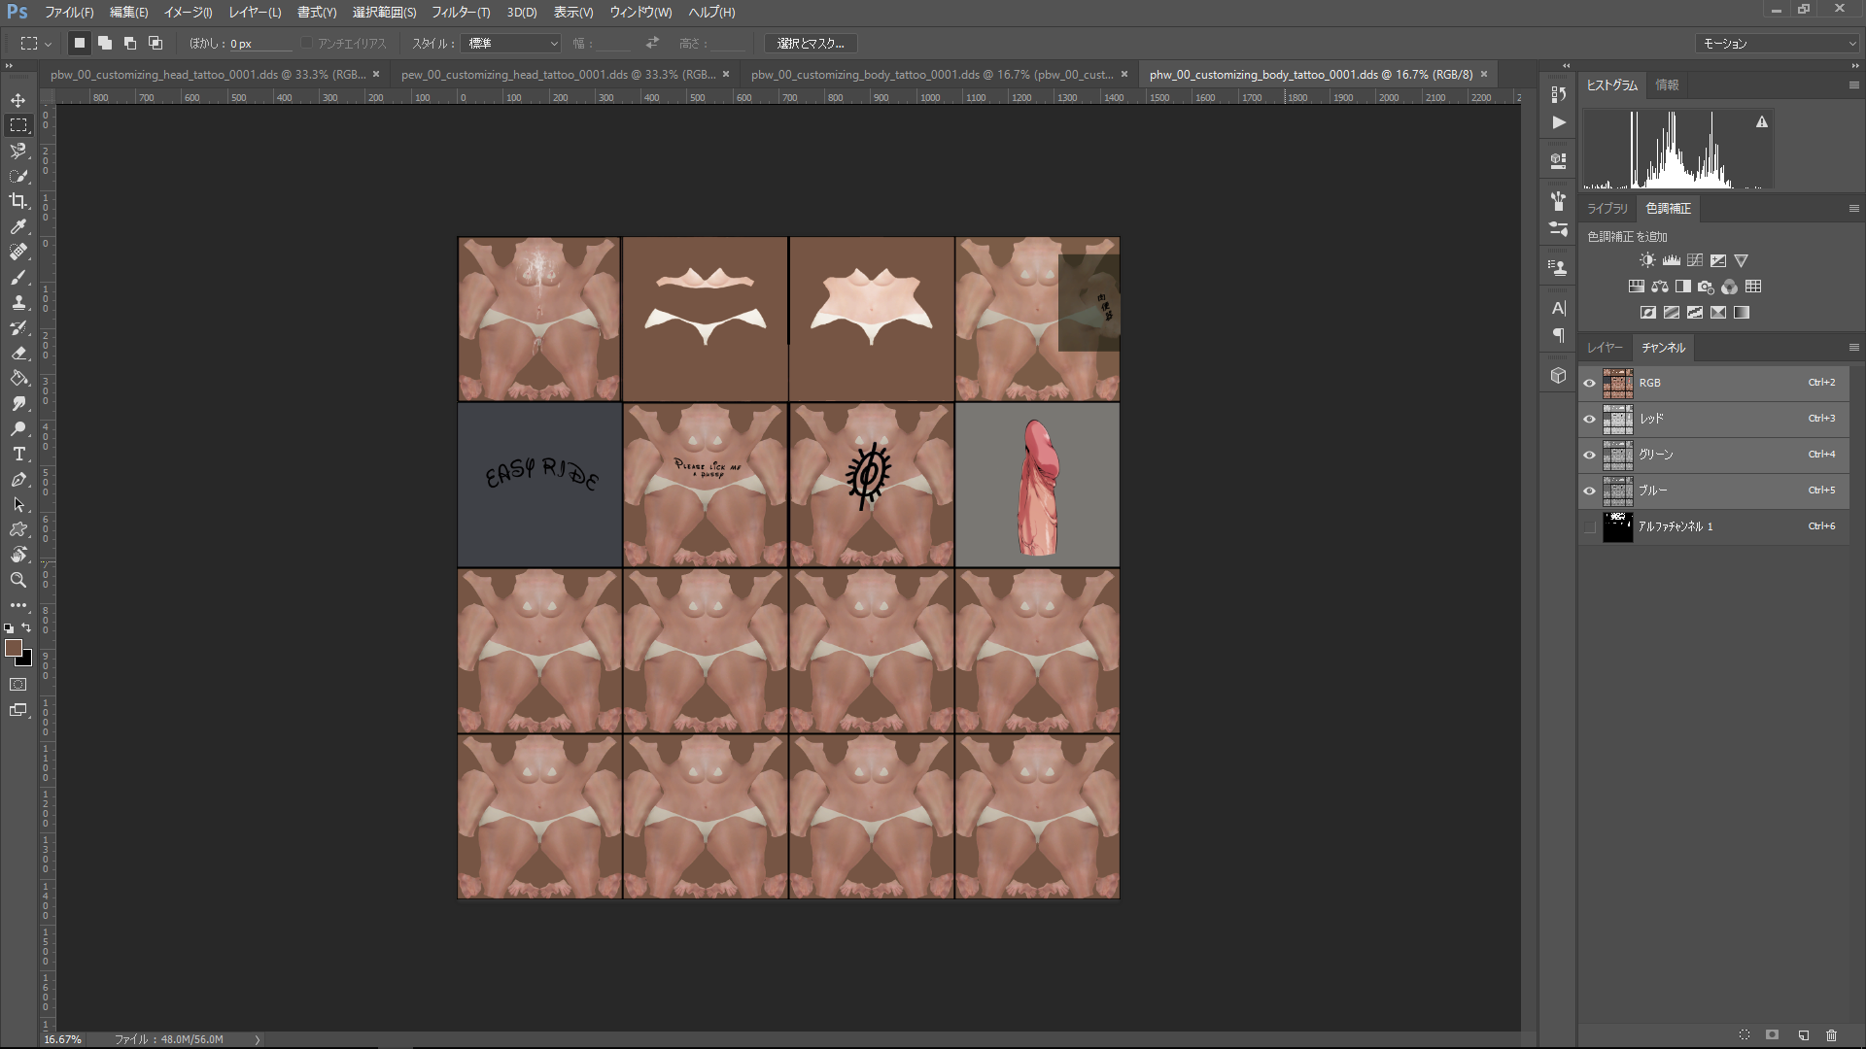Open the workspace switcher dropdown
Viewport: 1866px width, 1049px height.
1778,44
